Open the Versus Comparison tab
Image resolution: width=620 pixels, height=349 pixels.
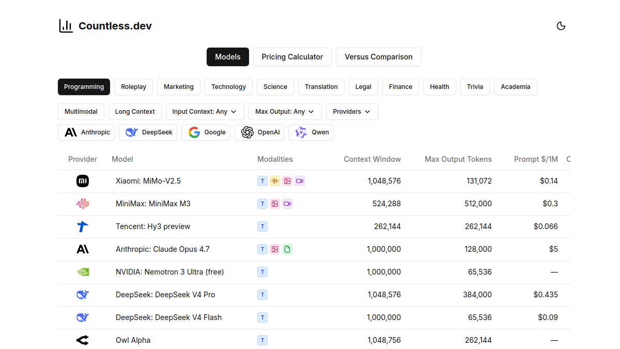coord(379,57)
